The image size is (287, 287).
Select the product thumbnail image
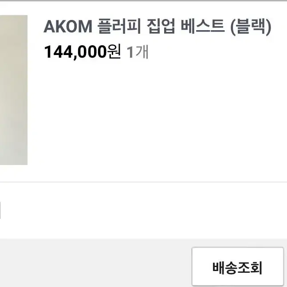point(14,90)
